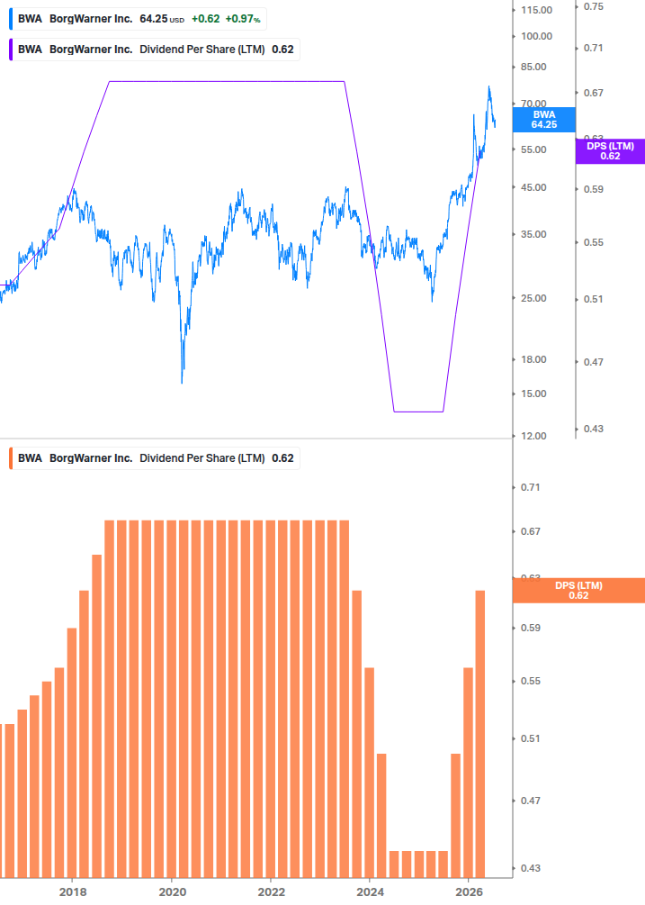
Task: Click the orange color bar of lower DPS legend
Action: 11,458
